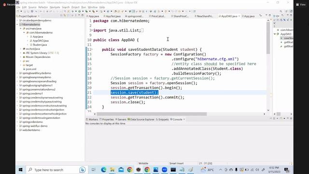Click the Windows Start button
The width and height of the screenshot is (309, 174).
(20, 170)
